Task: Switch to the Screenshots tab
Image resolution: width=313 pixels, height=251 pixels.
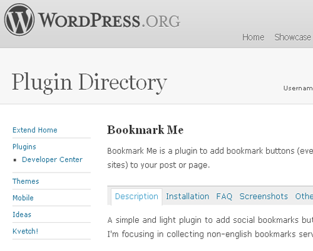Action: [264, 196]
